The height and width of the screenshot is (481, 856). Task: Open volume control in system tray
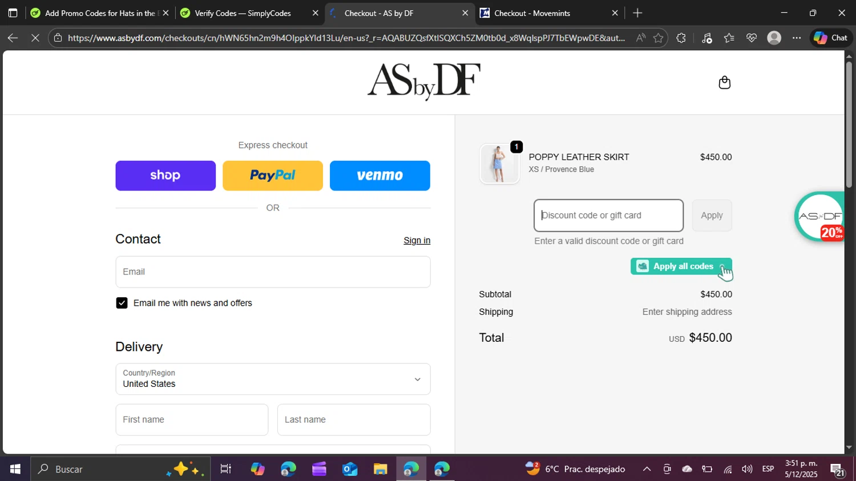pos(746,469)
